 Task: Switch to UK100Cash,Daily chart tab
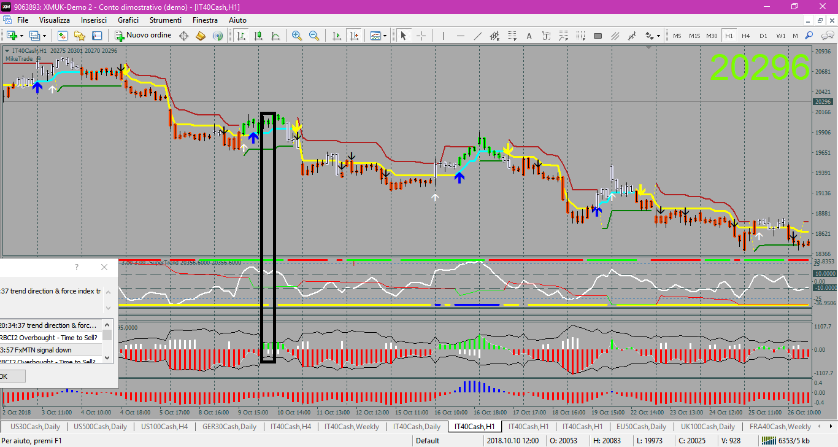coord(707,426)
